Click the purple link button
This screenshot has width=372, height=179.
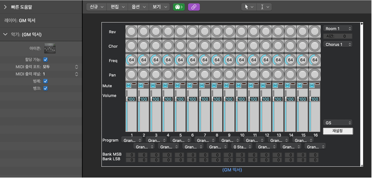point(194,7)
